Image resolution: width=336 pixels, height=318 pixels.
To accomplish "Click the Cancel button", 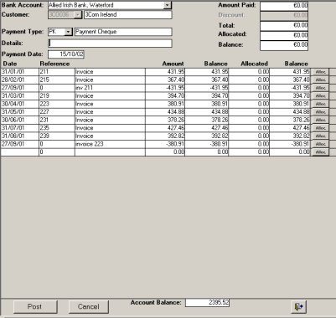I will tap(89, 307).
